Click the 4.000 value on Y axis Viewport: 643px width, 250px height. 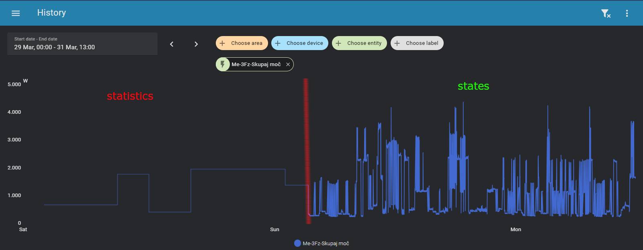coord(14,112)
